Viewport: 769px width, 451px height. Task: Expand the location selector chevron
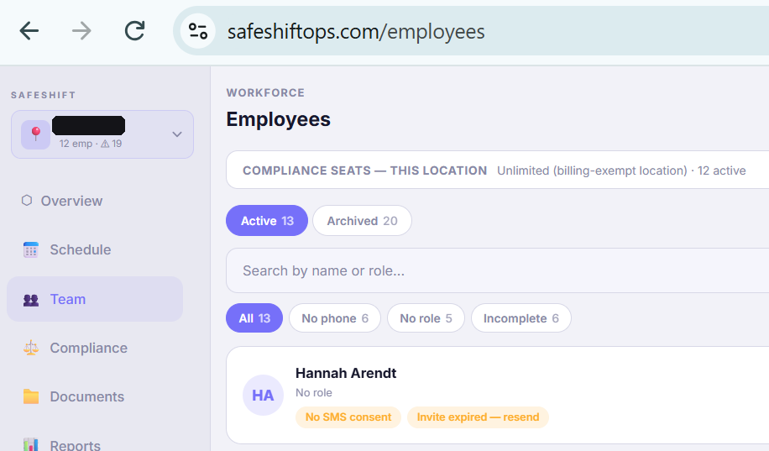[177, 134]
